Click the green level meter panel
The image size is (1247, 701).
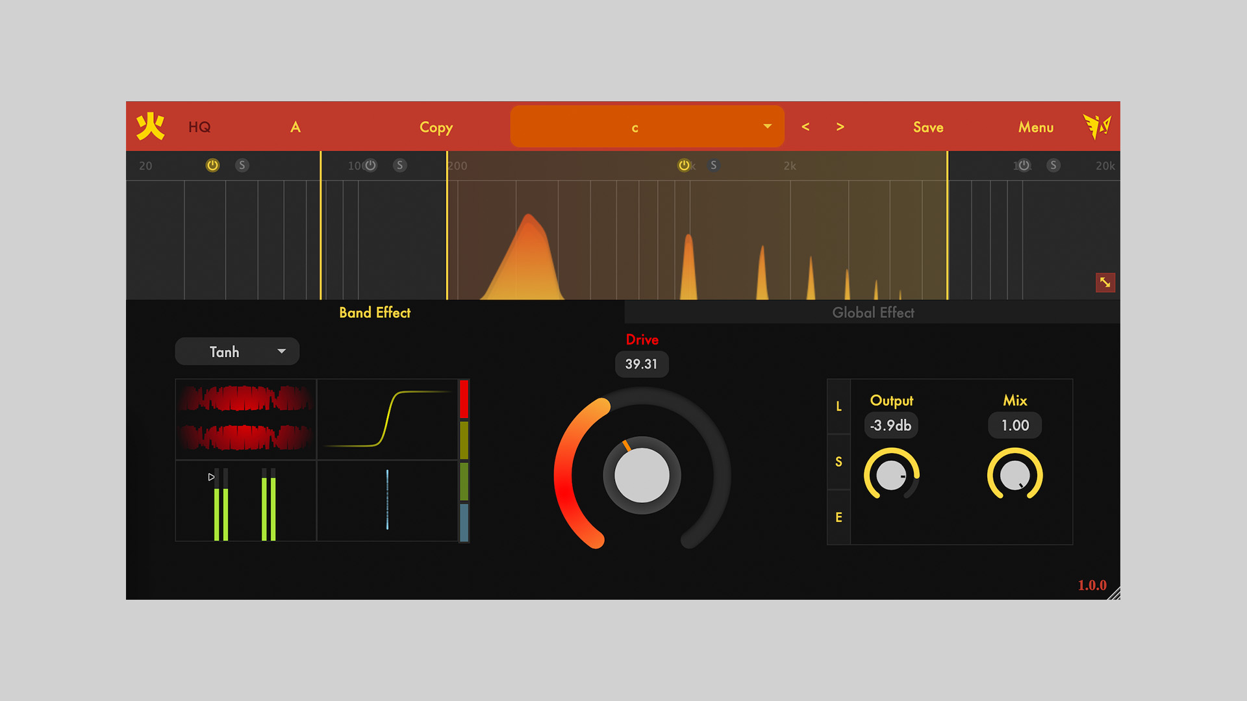(246, 501)
